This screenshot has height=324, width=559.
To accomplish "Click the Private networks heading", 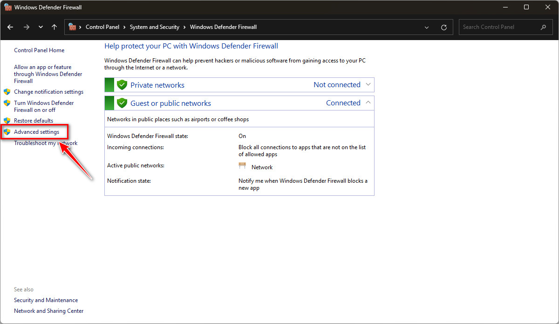I will click(x=157, y=85).
